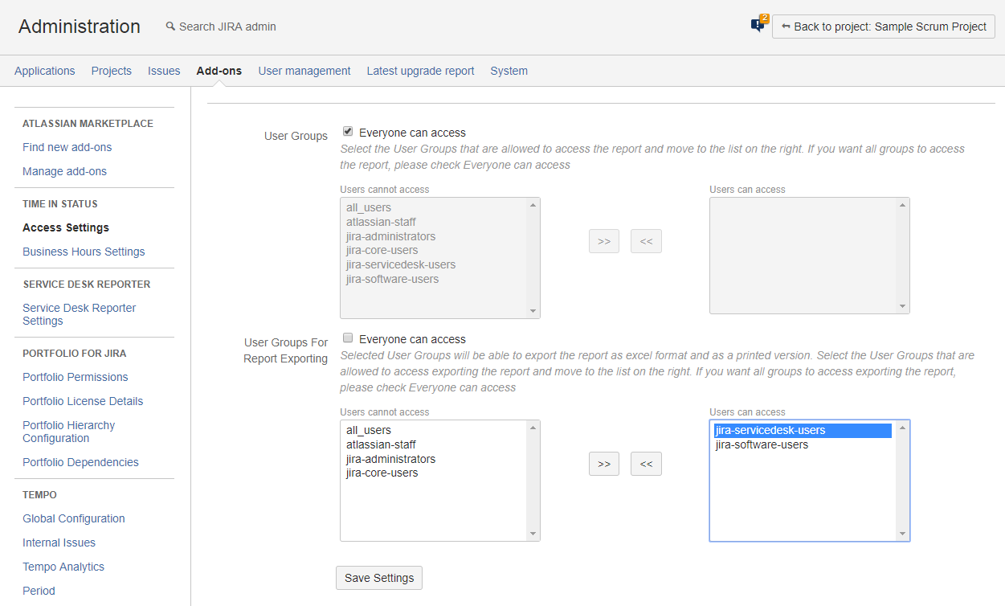Open Manage add-ons in sidebar
This screenshot has height=606, width=1005.
(64, 171)
